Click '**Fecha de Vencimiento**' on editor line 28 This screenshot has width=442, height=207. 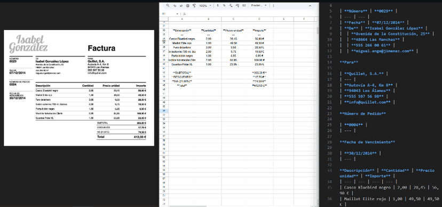367,142
